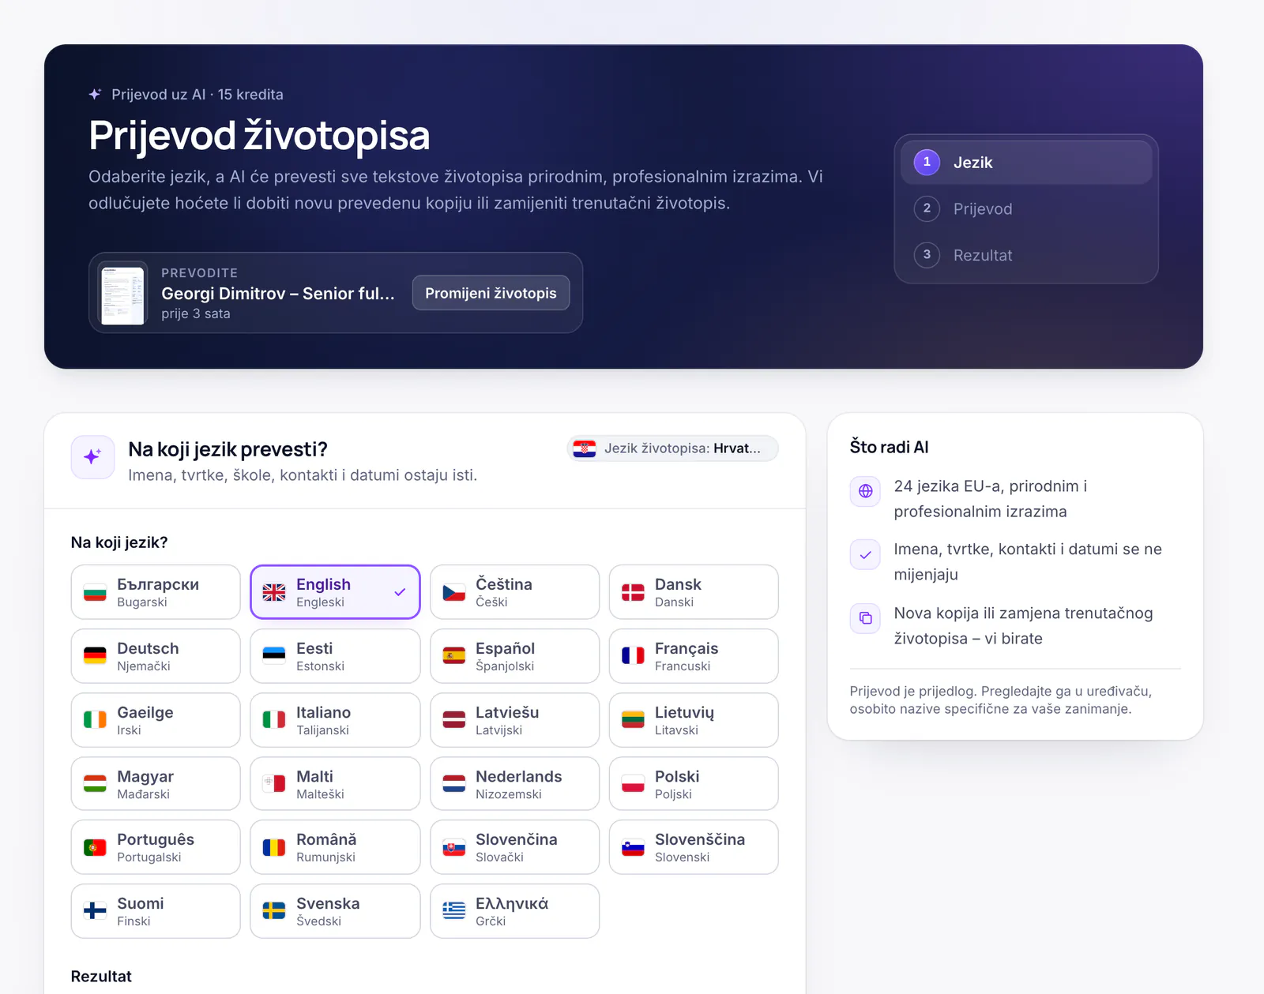The width and height of the screenshot is (1264, 994).
Task: Click the Greek flag icon on the Ελληνικά option
Action: point(453,911)
